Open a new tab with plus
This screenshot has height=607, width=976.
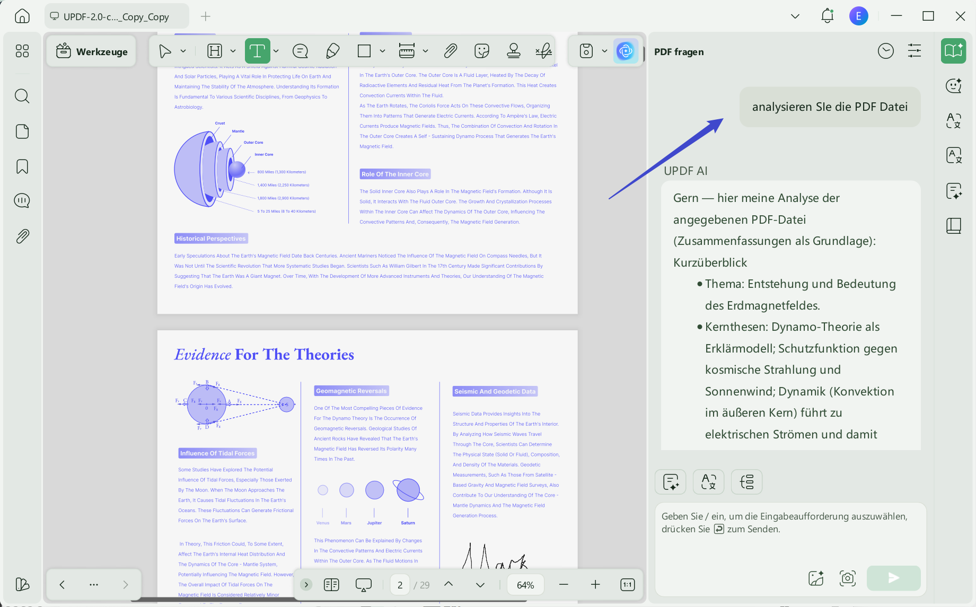pos(206,16)
